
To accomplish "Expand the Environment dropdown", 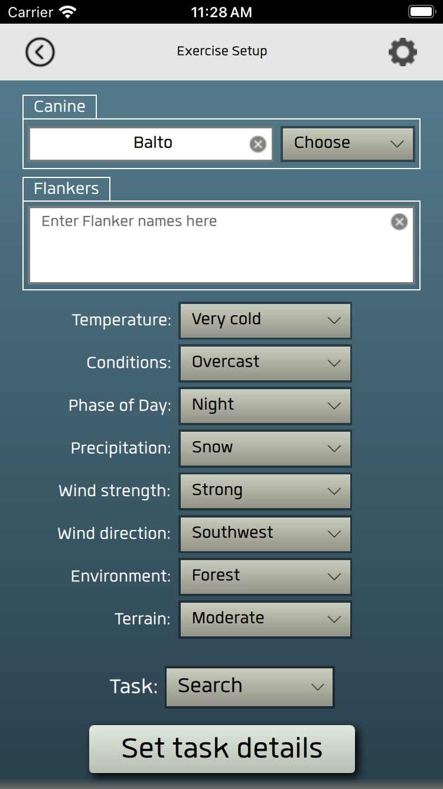I will 265,575.
